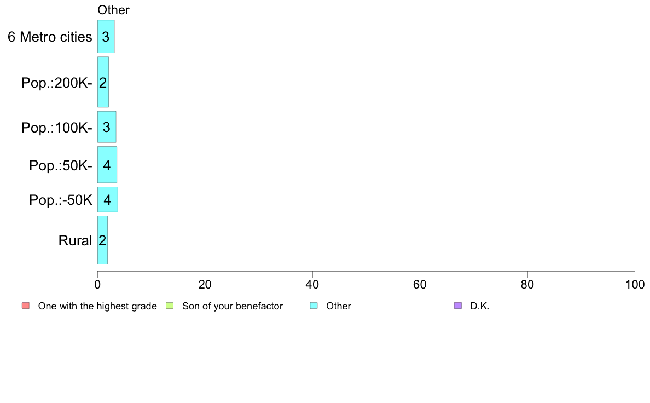The width and height of the screenshot is (650, 403).
Task: Click the 'One with the highest grade' legend label
Action: 97,306
